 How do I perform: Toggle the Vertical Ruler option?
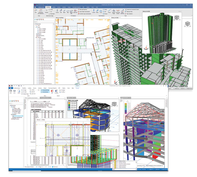click(45, 92)
